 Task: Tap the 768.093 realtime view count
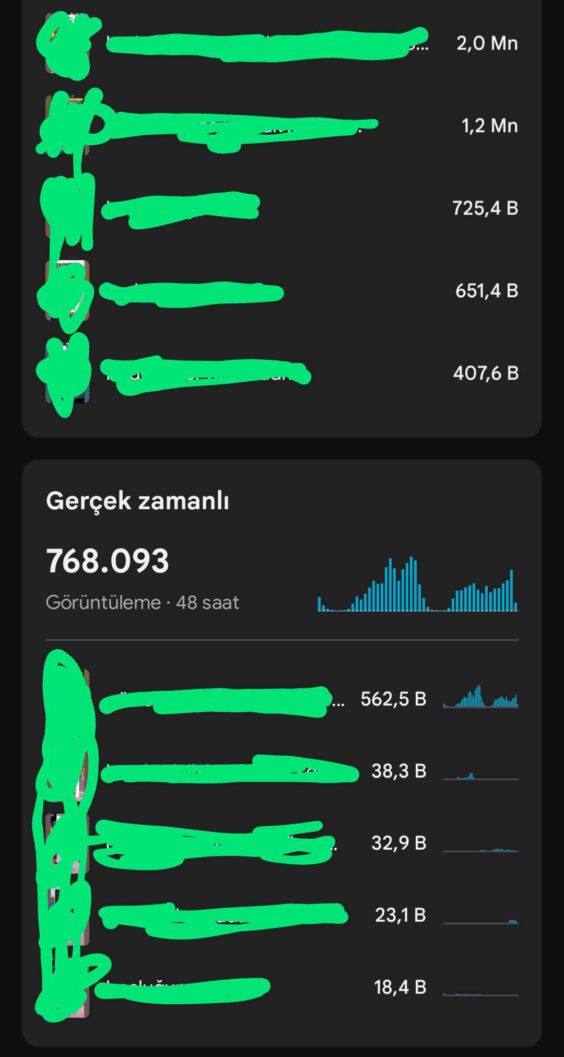(108, 561)
